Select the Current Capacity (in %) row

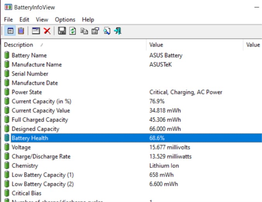[x=41, y=101]
